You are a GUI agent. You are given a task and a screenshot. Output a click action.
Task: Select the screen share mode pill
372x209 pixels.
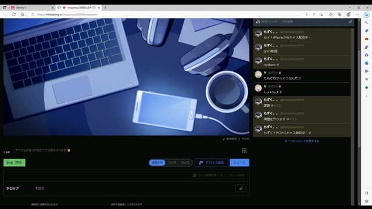click(x=157, y=163)
